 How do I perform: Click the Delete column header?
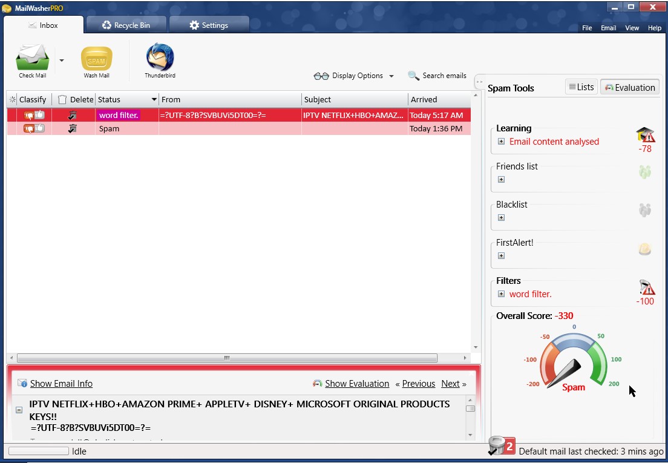coord(75,99)
